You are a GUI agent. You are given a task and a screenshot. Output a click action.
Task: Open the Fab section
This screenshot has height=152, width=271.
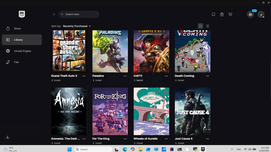tap(22, 62)
